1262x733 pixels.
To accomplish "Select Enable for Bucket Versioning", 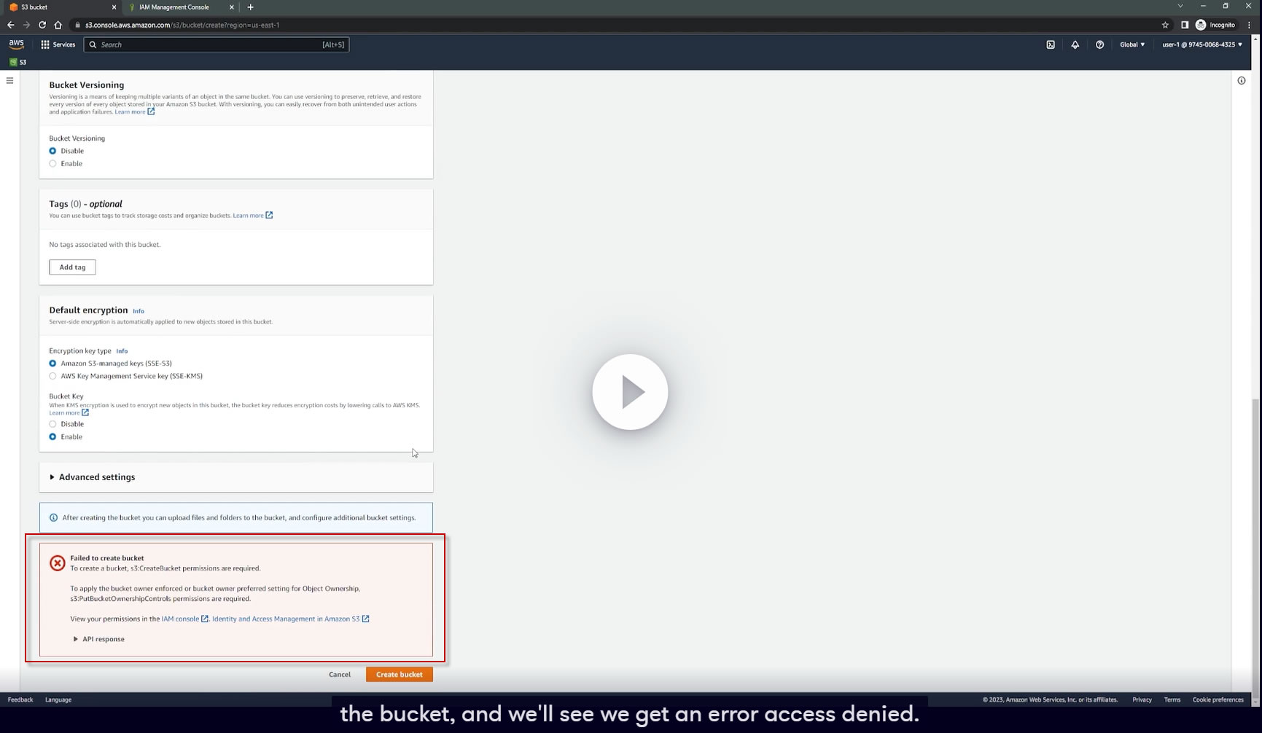I will coord(52,164).
